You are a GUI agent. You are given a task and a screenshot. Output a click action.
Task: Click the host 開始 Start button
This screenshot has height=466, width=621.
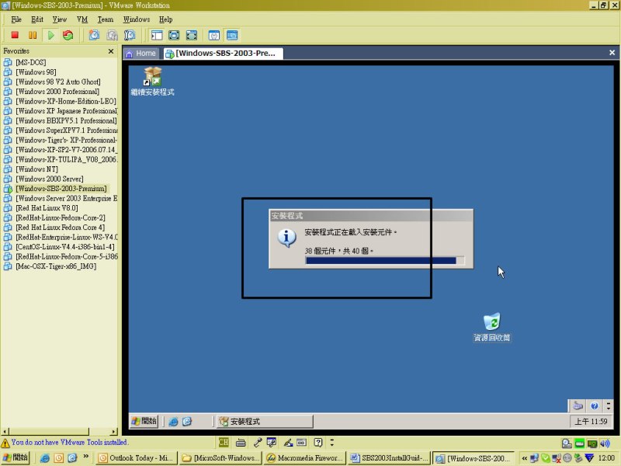click(x=16, y=457)
